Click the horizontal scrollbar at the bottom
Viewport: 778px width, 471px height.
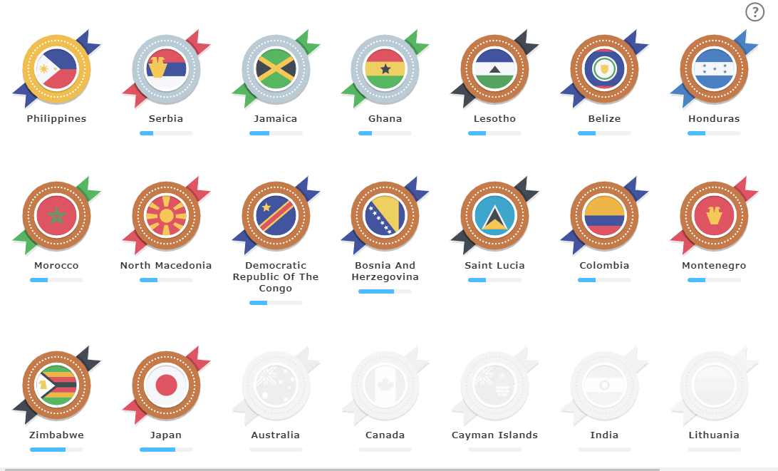pyautogui.click(x=330, y=469)
